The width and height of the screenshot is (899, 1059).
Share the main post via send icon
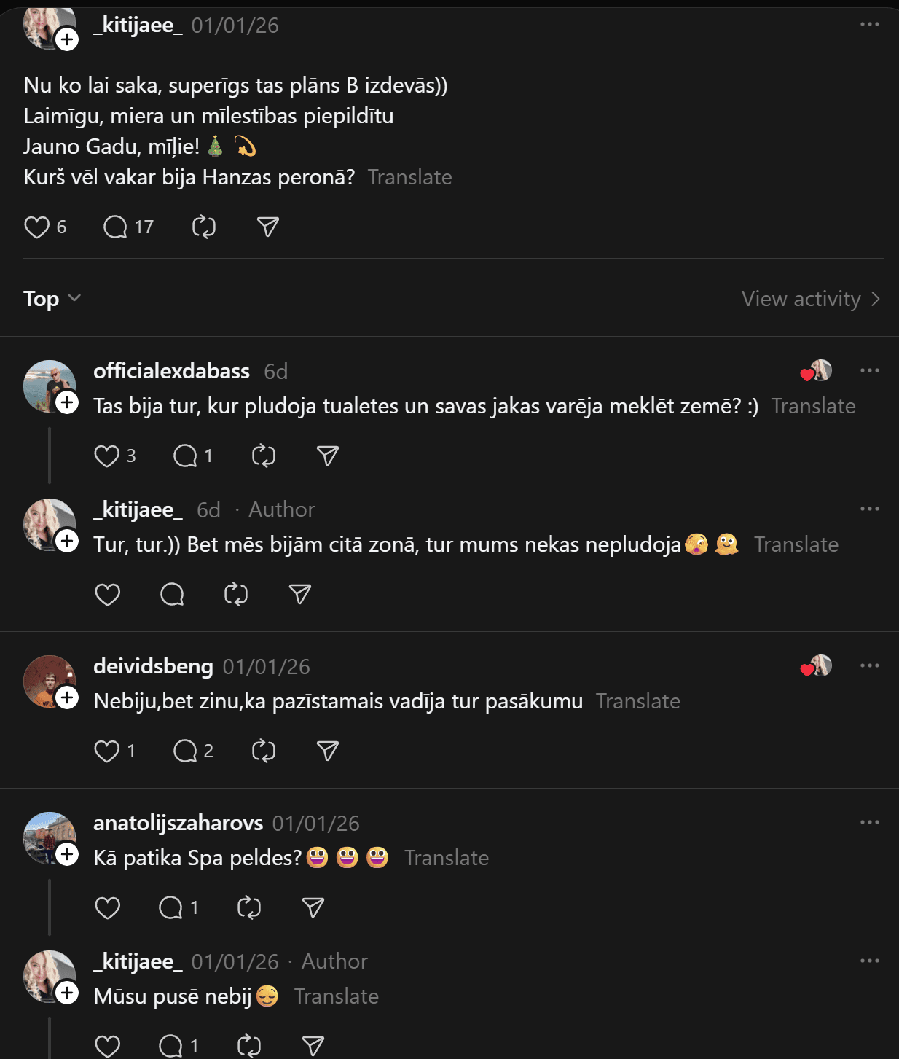(268, 227)
